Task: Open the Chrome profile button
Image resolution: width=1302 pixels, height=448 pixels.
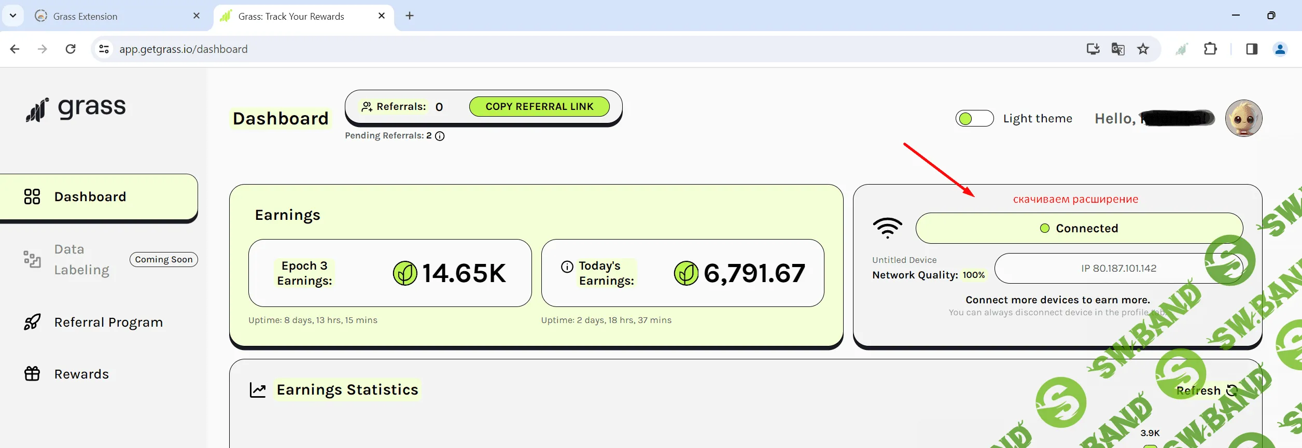Action: [x=1280, y=49]
